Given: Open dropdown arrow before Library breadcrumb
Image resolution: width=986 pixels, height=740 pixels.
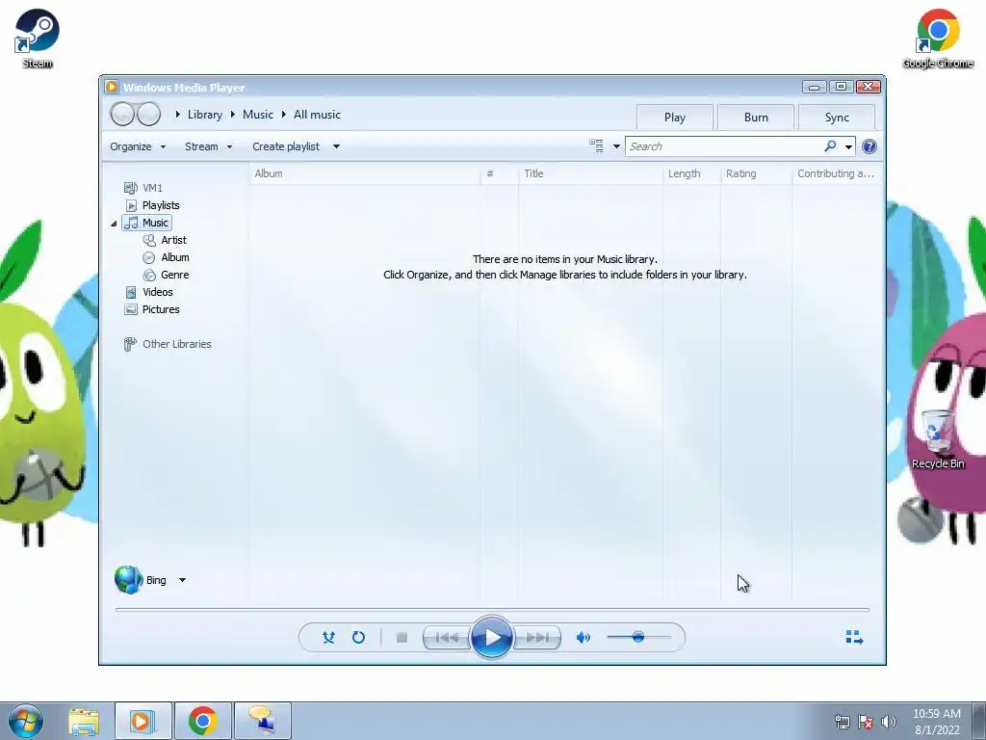Looking at the screenshot, I should pyautogui.click(x=178, y=115).
